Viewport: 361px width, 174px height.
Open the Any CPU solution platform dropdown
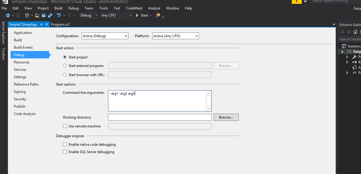[117, 15]
